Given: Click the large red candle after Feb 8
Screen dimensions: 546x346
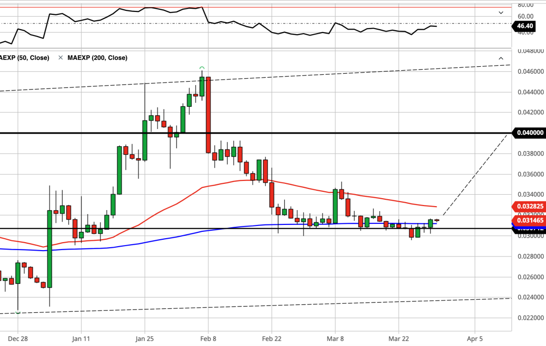Looking at the screenshot, I should click(x=208, y=115).
